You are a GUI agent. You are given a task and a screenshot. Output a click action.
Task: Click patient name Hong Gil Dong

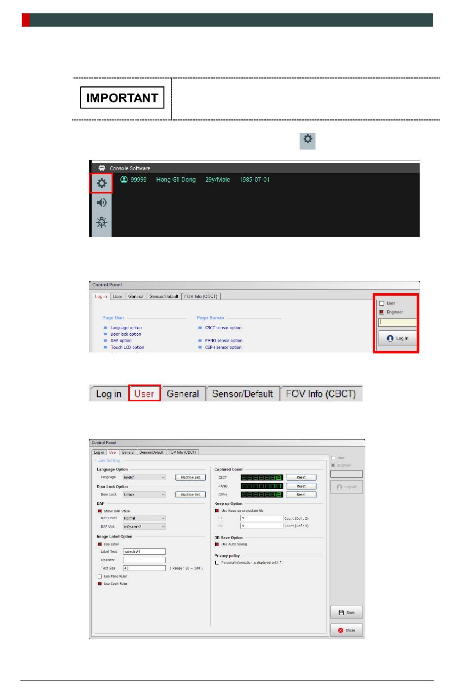[x=176, y=180]
